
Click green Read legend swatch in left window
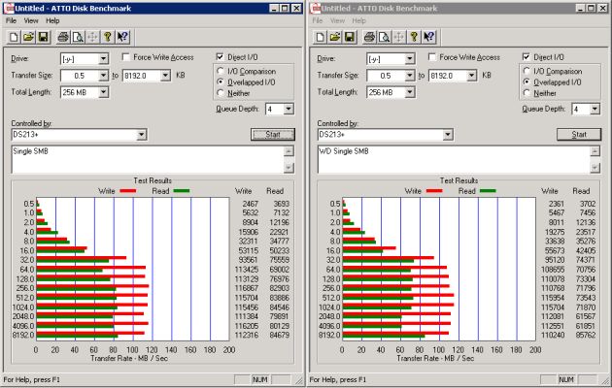coord(182,191)
